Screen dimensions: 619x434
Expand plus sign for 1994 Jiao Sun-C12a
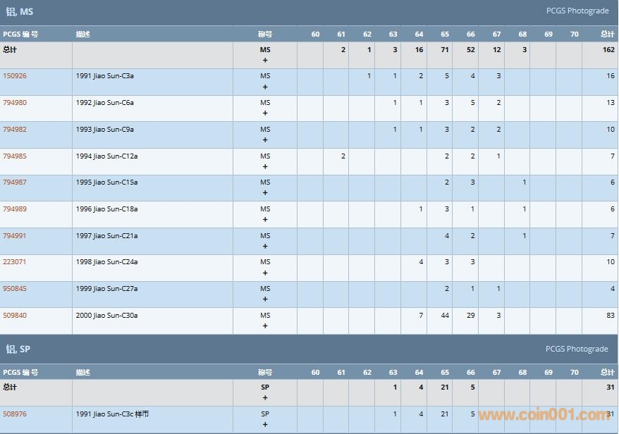coord(265,167)
